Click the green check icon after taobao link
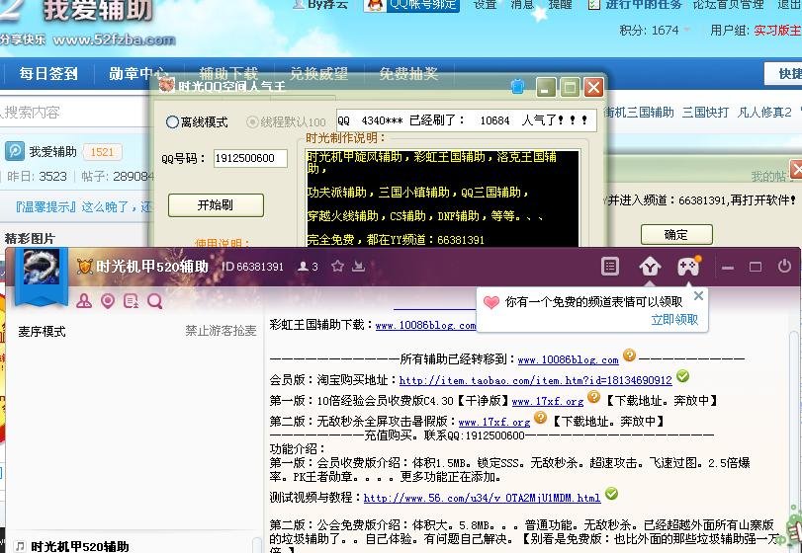Viewport: 802px width, 553px height. pyautogui.click(x=682, y=376)
